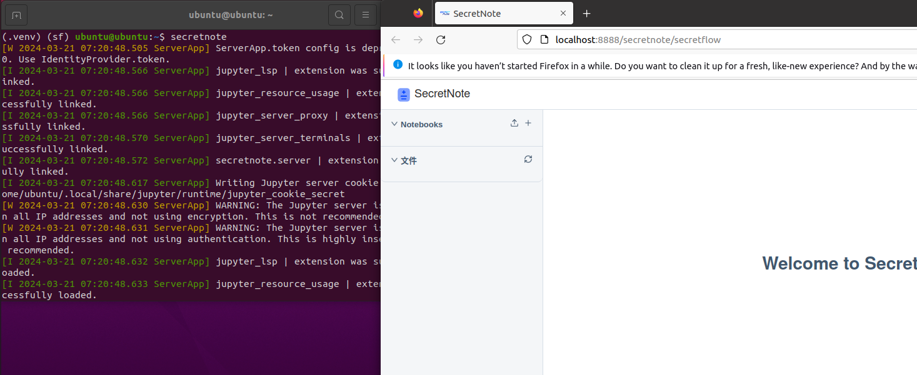The height and width of the screenshot is (375, 917).
Task: Click the Firefox View icon
Action: tap(418, 13)
